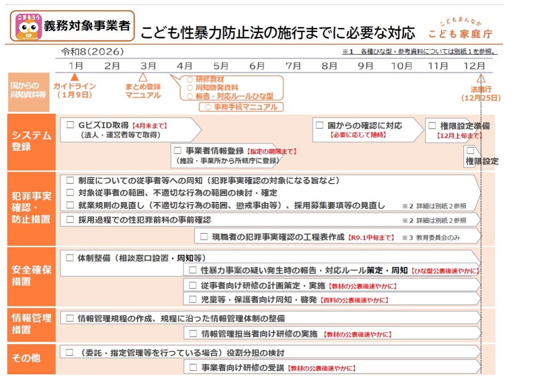Image resolution: width=551 pixels, height=387 pixels.
Task: Check the 権限設定 checkbox at December end
Action: tap(470, 151)
